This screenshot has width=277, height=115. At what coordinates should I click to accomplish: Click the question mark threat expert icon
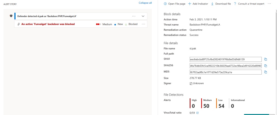coord(235,4)
